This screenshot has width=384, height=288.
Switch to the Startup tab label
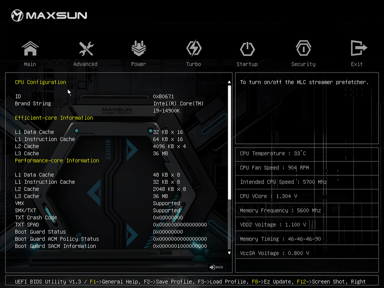point(247,64)
